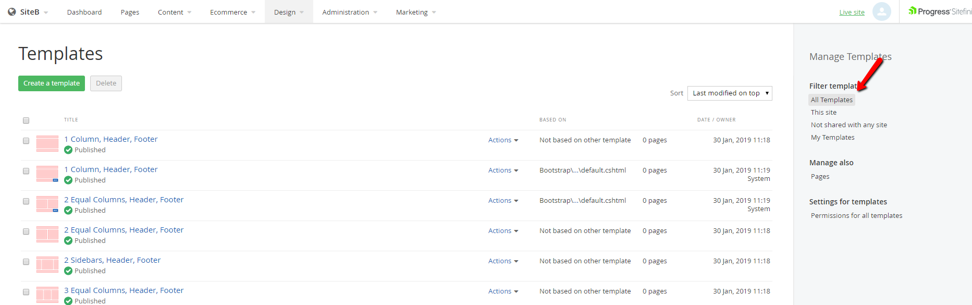This screenshot has height=305, width=972.
Task: Open the Ecommerce menu
Action: (232, 12)
